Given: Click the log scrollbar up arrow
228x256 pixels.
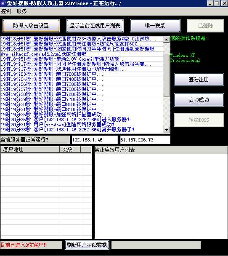Looking at the screenshot, I should point(166,40).
